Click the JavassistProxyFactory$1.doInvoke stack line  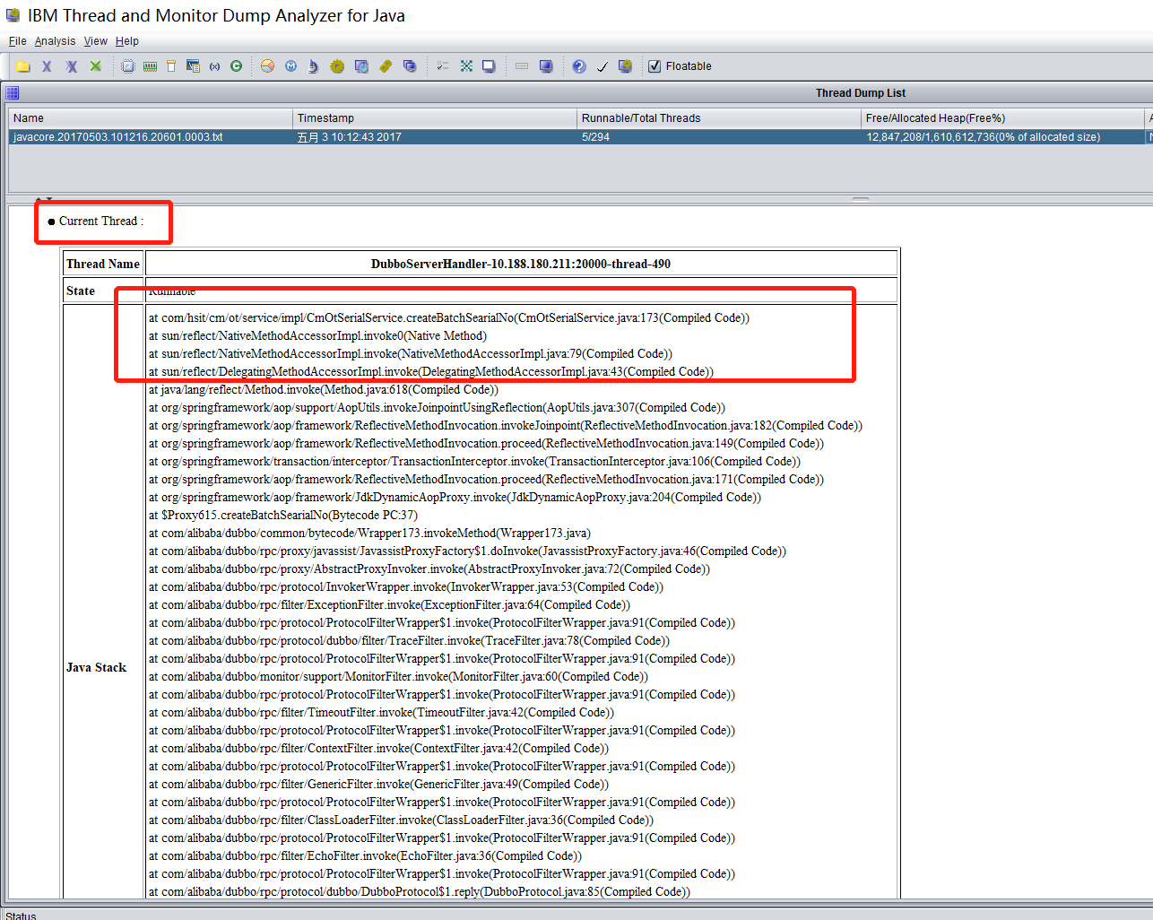[x=467, y=551]
